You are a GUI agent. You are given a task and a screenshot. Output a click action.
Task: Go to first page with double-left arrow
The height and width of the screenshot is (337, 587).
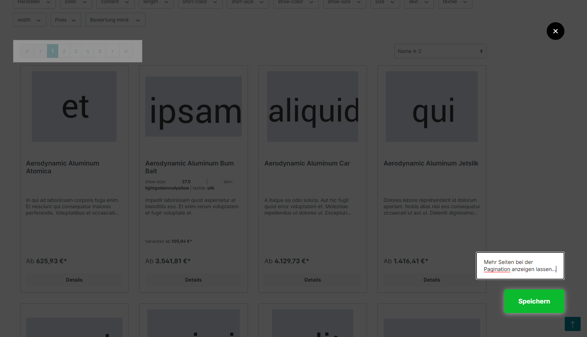click(27, 51)
